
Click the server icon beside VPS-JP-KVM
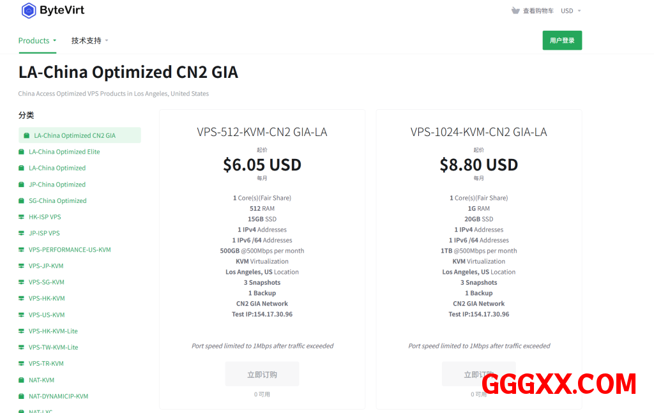22,266
